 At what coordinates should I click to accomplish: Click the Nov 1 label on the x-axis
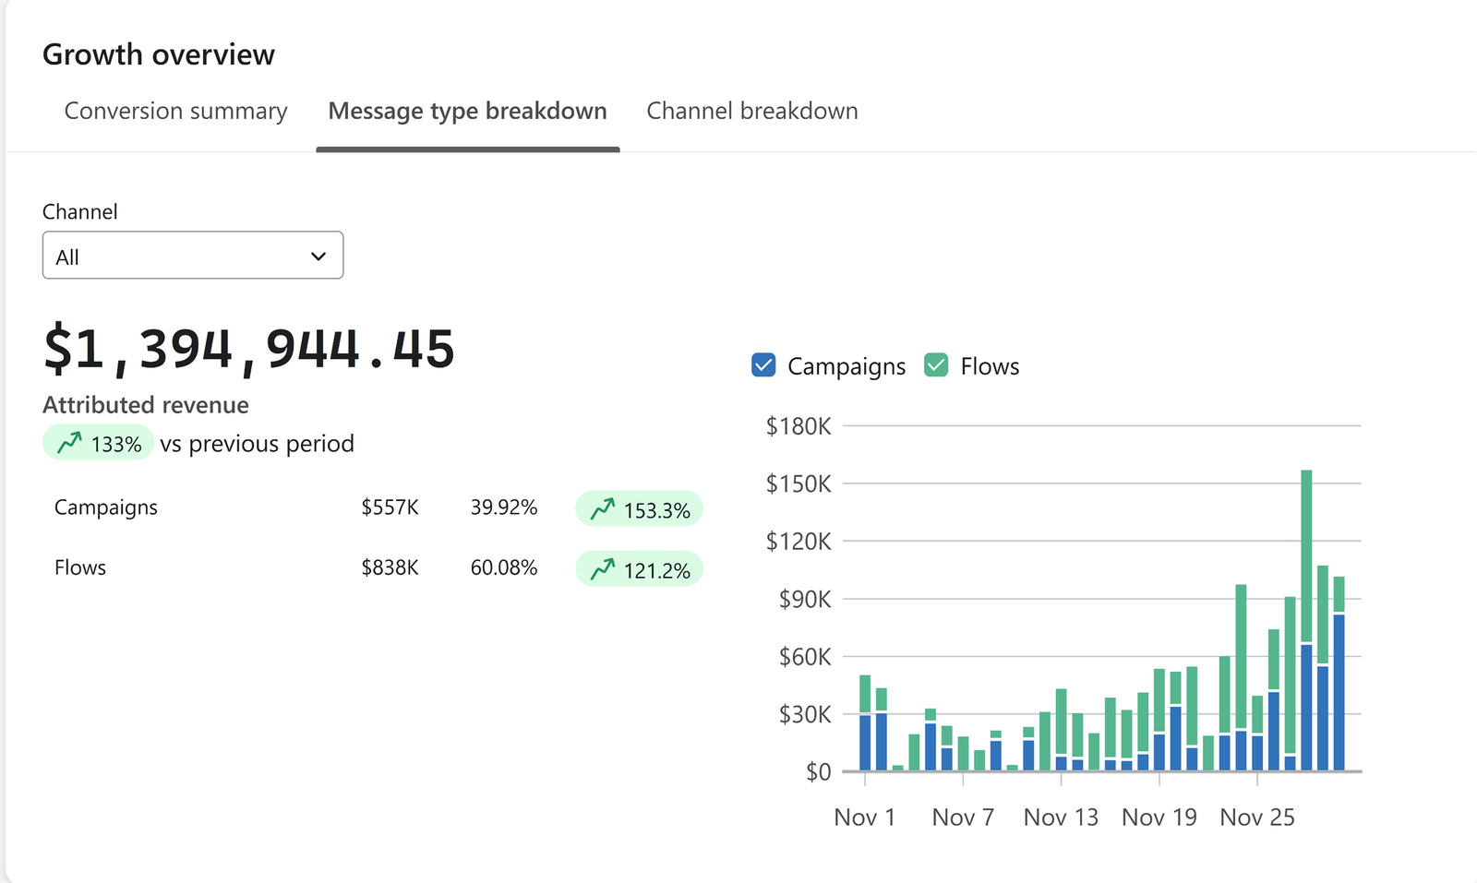click(x=864, y=817)
